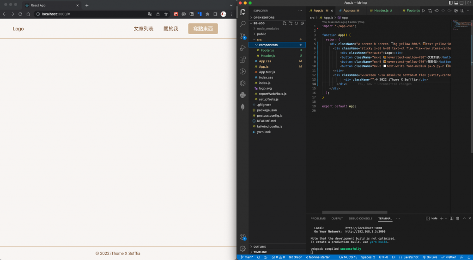Click the white text-white color swatch

tap(385, 66)
